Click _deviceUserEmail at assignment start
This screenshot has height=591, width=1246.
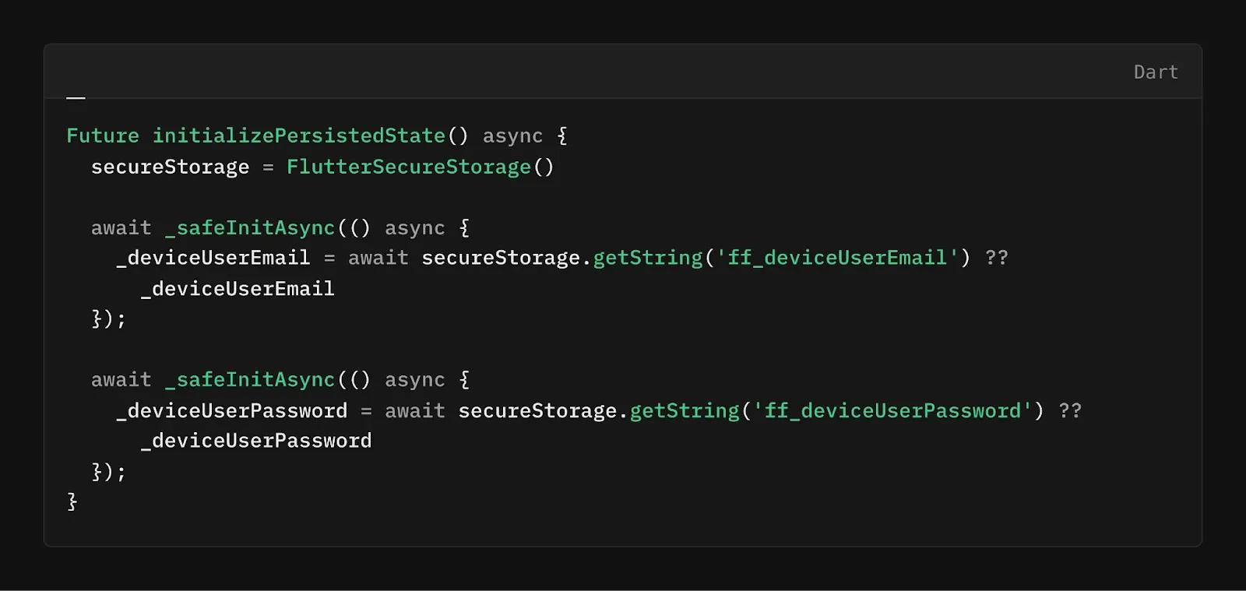(213, 258)
